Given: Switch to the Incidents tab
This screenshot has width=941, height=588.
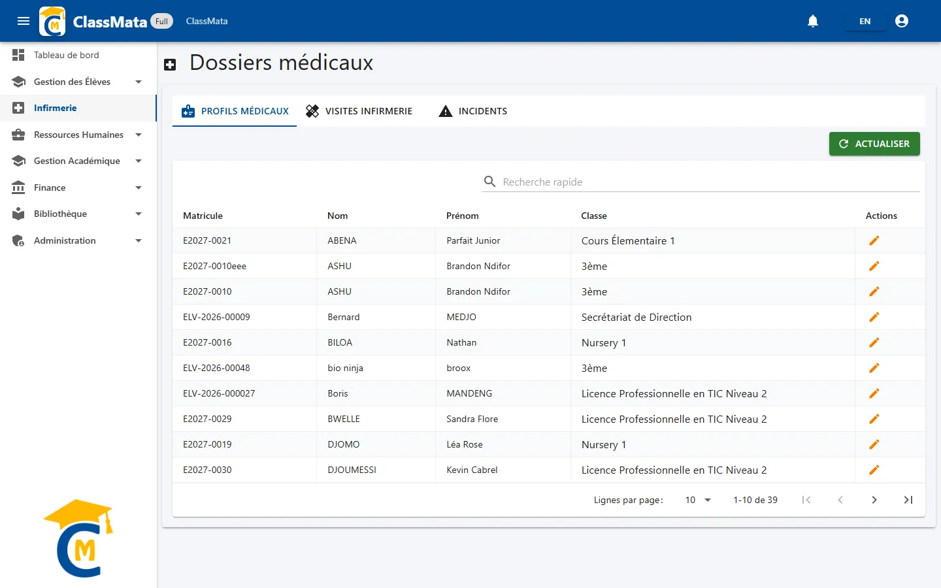Looking at the screenshot, I should click(x=473, y=111).
